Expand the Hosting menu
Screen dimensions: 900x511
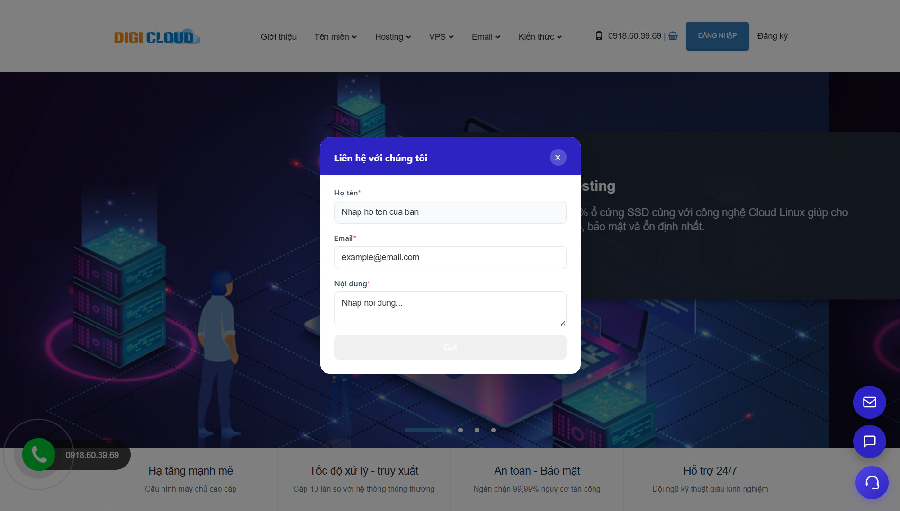pyautogui.click(x=393, y=37)
